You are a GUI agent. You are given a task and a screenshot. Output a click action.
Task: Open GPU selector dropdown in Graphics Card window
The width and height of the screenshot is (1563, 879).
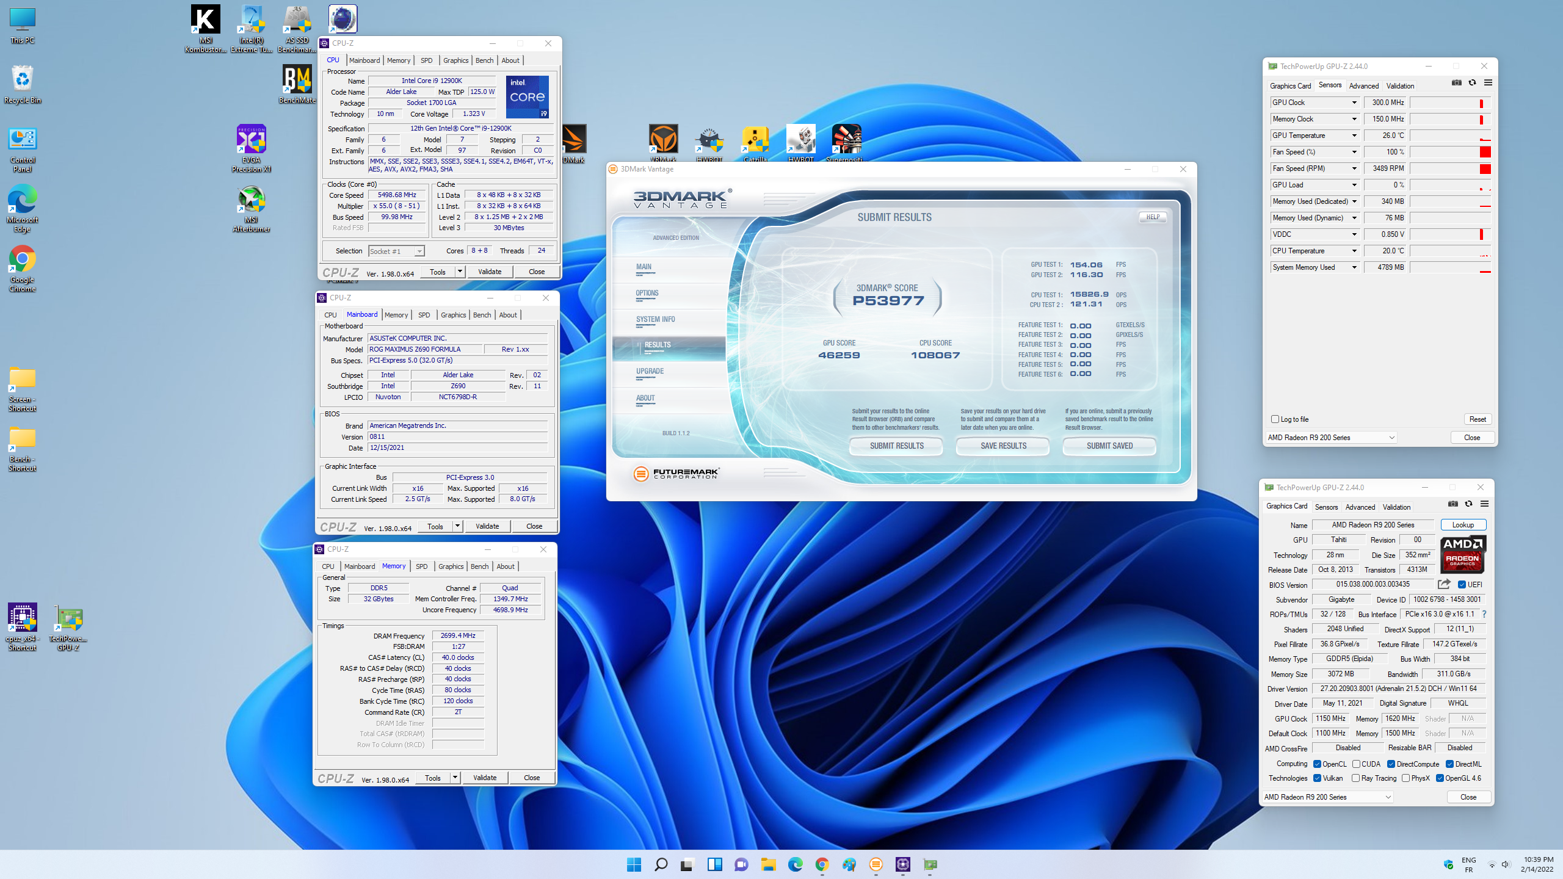click(x=1327, y=797)
